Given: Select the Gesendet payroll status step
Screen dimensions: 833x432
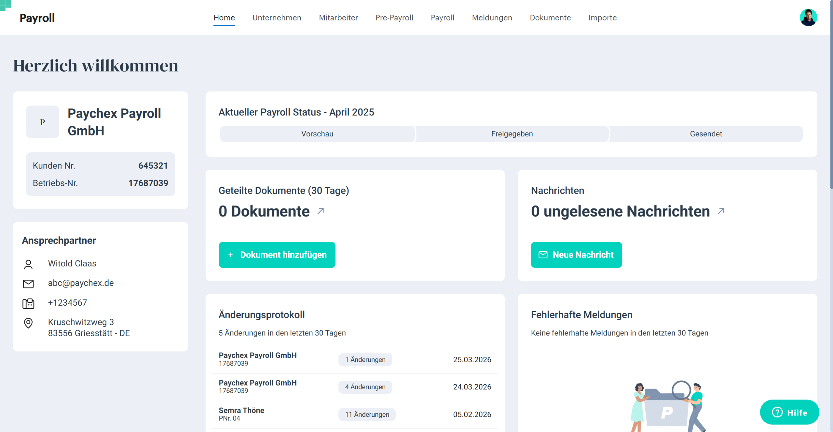Looking at the screenshot, I should (706, 134).
